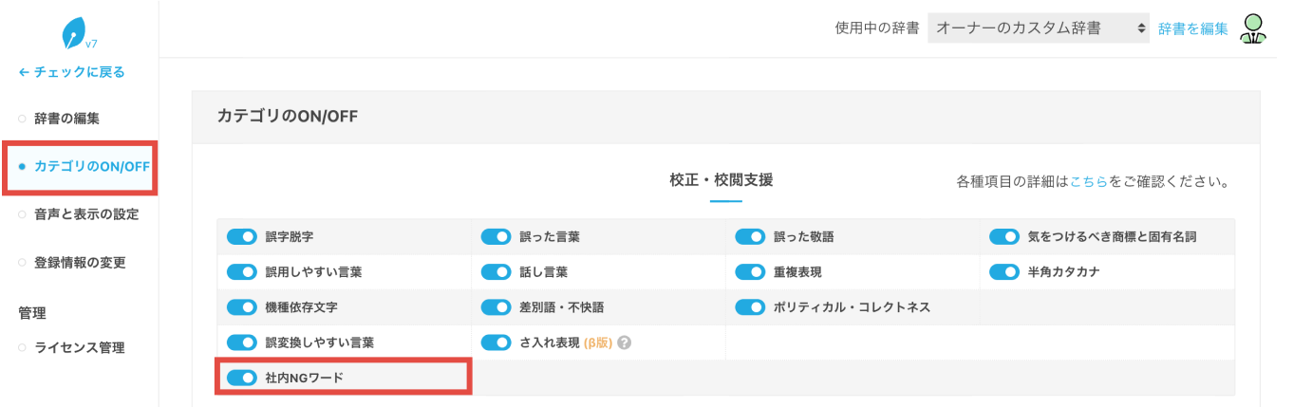Viewport: 1293px width, 407px height.
Task: Open 辞書の編集 in the sidebar
Action: click(x=66, y=119)
